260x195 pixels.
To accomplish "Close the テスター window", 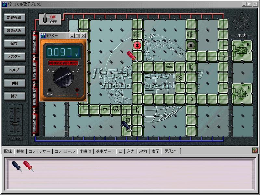I will tap(83, 36).
